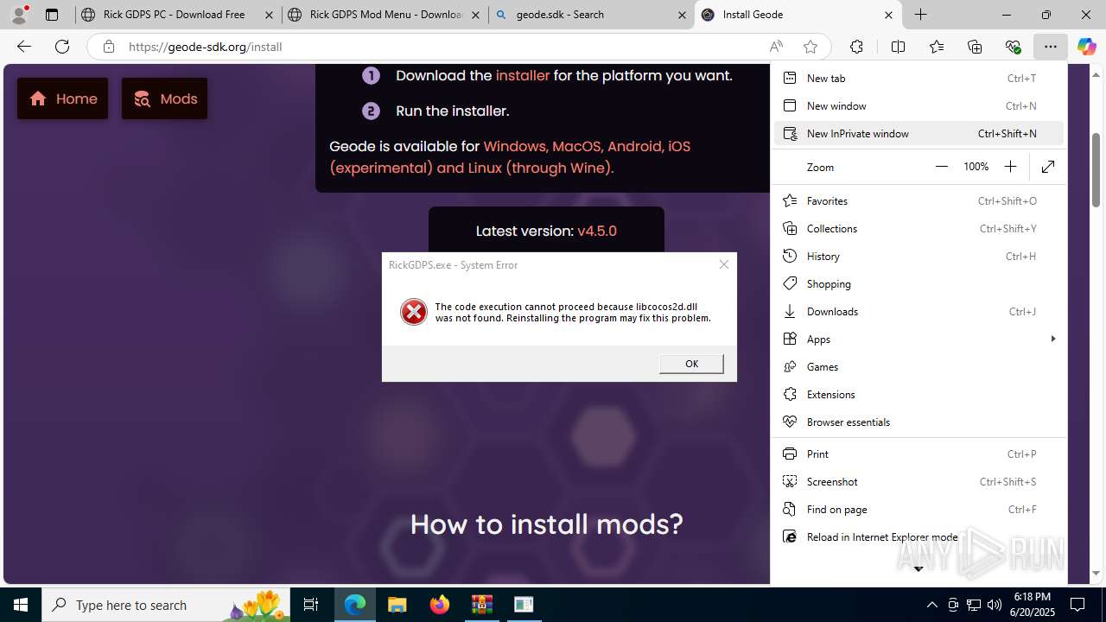Open the Geode Mods page button

click(x=164, y=98)
